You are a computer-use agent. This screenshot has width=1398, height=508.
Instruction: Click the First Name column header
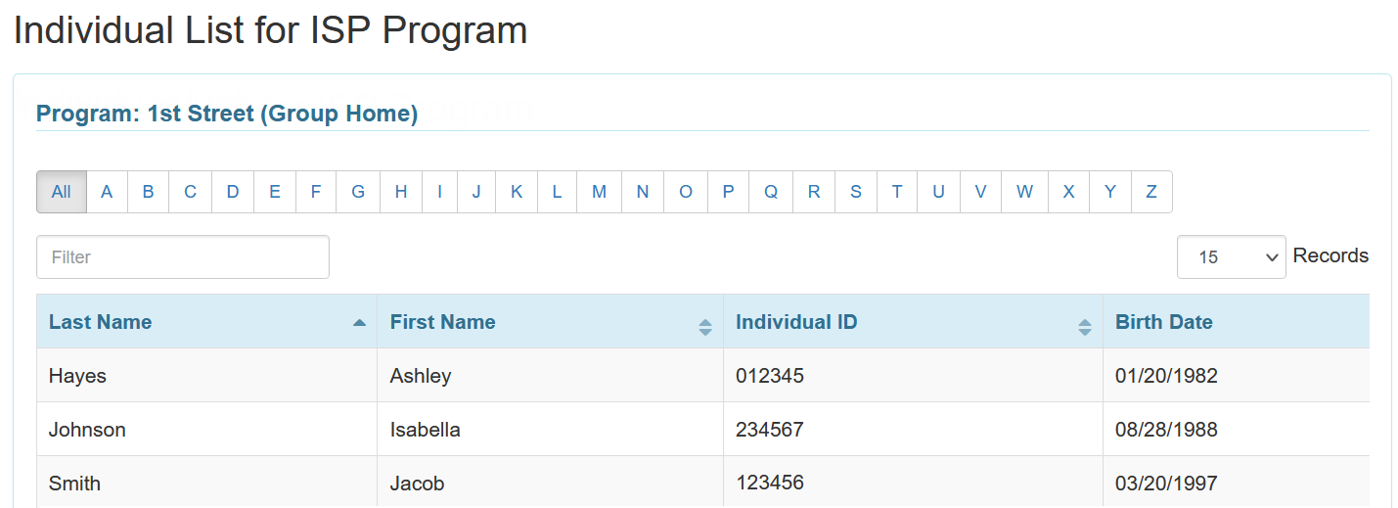[550, 321]
